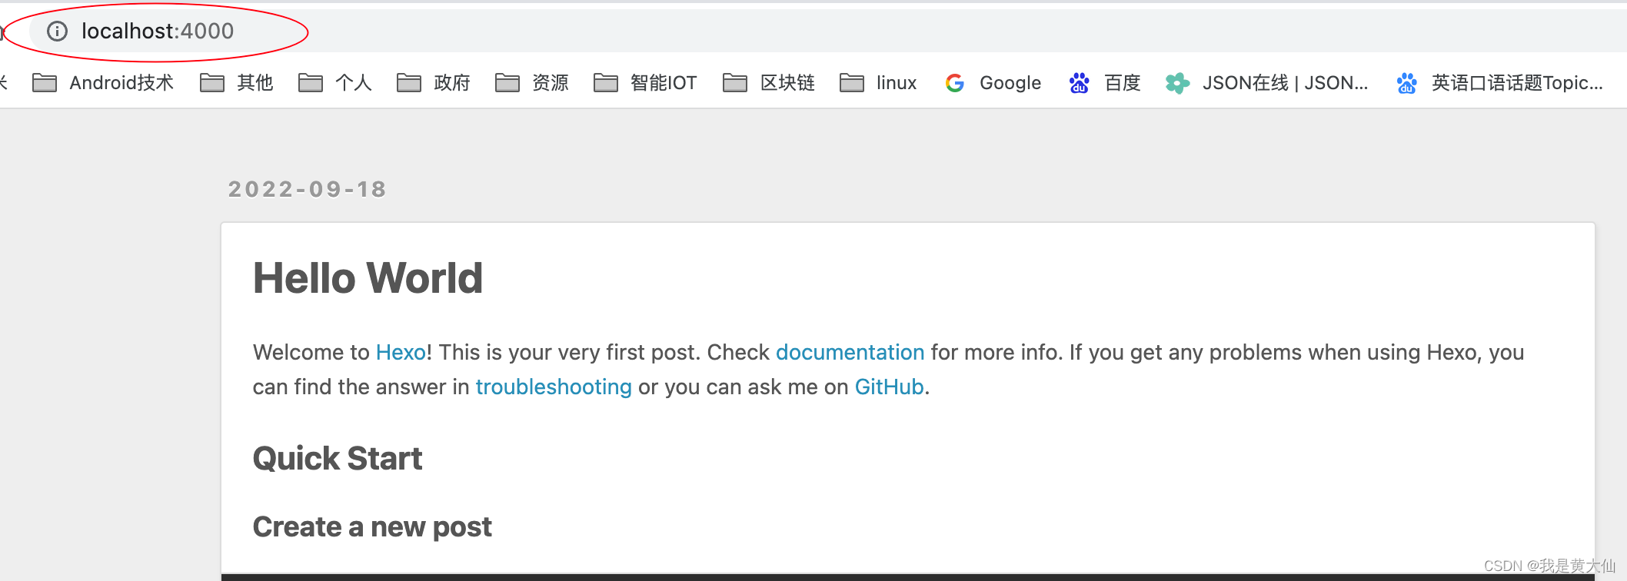Viewport: 1627px width, 581px height.
Task: Open the 政府 bookmark folder
Action: click(434, 83)
